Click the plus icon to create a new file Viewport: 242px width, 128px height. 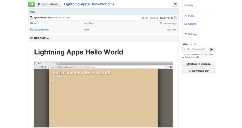[113, 4]
